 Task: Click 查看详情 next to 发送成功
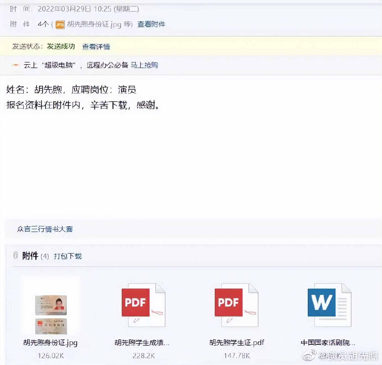pos(95,47)
